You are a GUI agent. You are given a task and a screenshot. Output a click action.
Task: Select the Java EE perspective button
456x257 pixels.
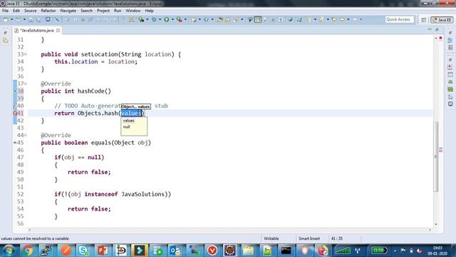coord(442,19)
